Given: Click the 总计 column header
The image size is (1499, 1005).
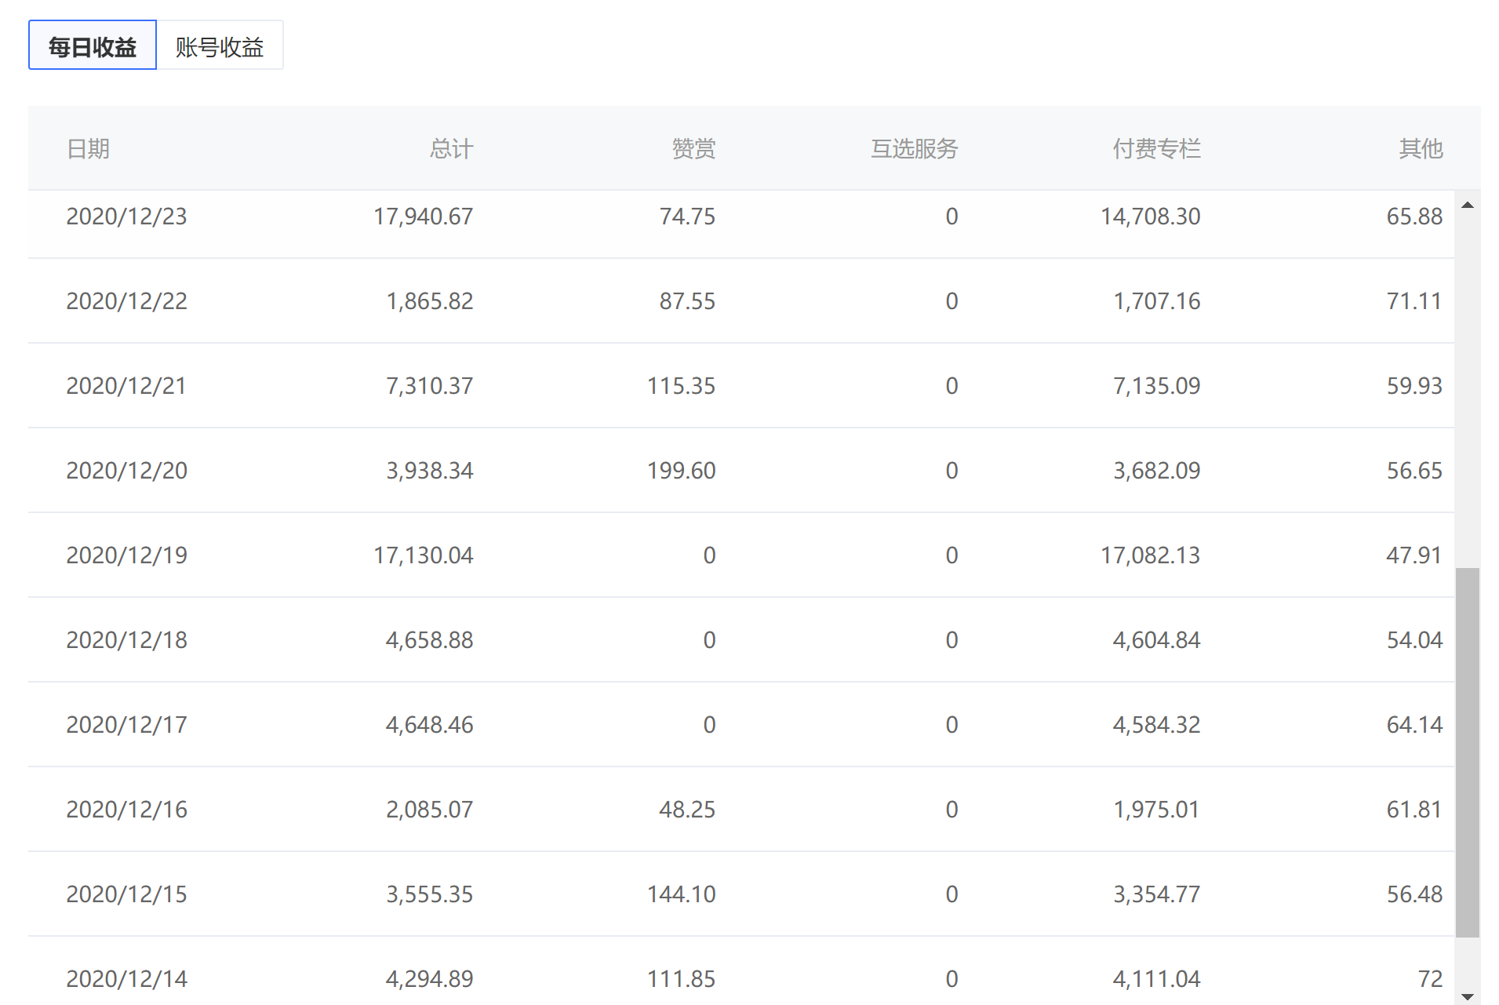Looking at the screenshot, I should tap(451, 148).
